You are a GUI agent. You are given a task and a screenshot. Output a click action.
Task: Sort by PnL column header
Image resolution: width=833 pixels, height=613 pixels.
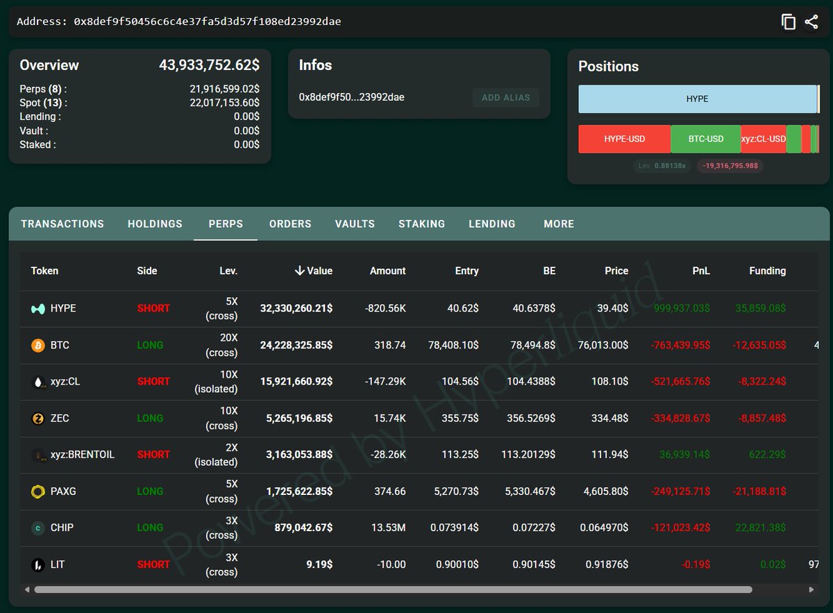[x=700, y=271]
